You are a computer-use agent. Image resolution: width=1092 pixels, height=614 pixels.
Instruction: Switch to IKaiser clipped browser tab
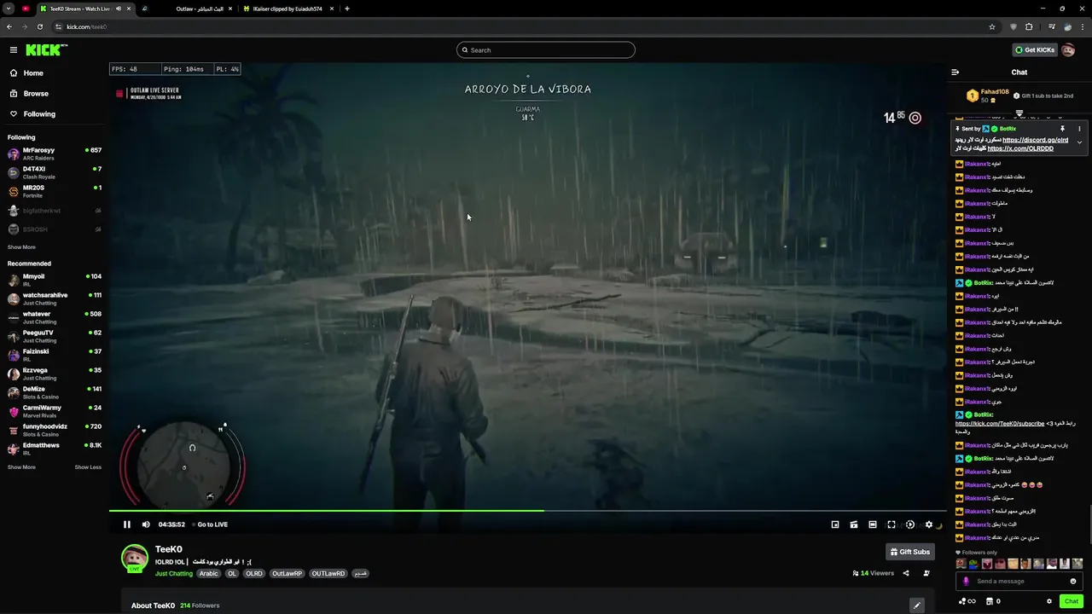288,9
